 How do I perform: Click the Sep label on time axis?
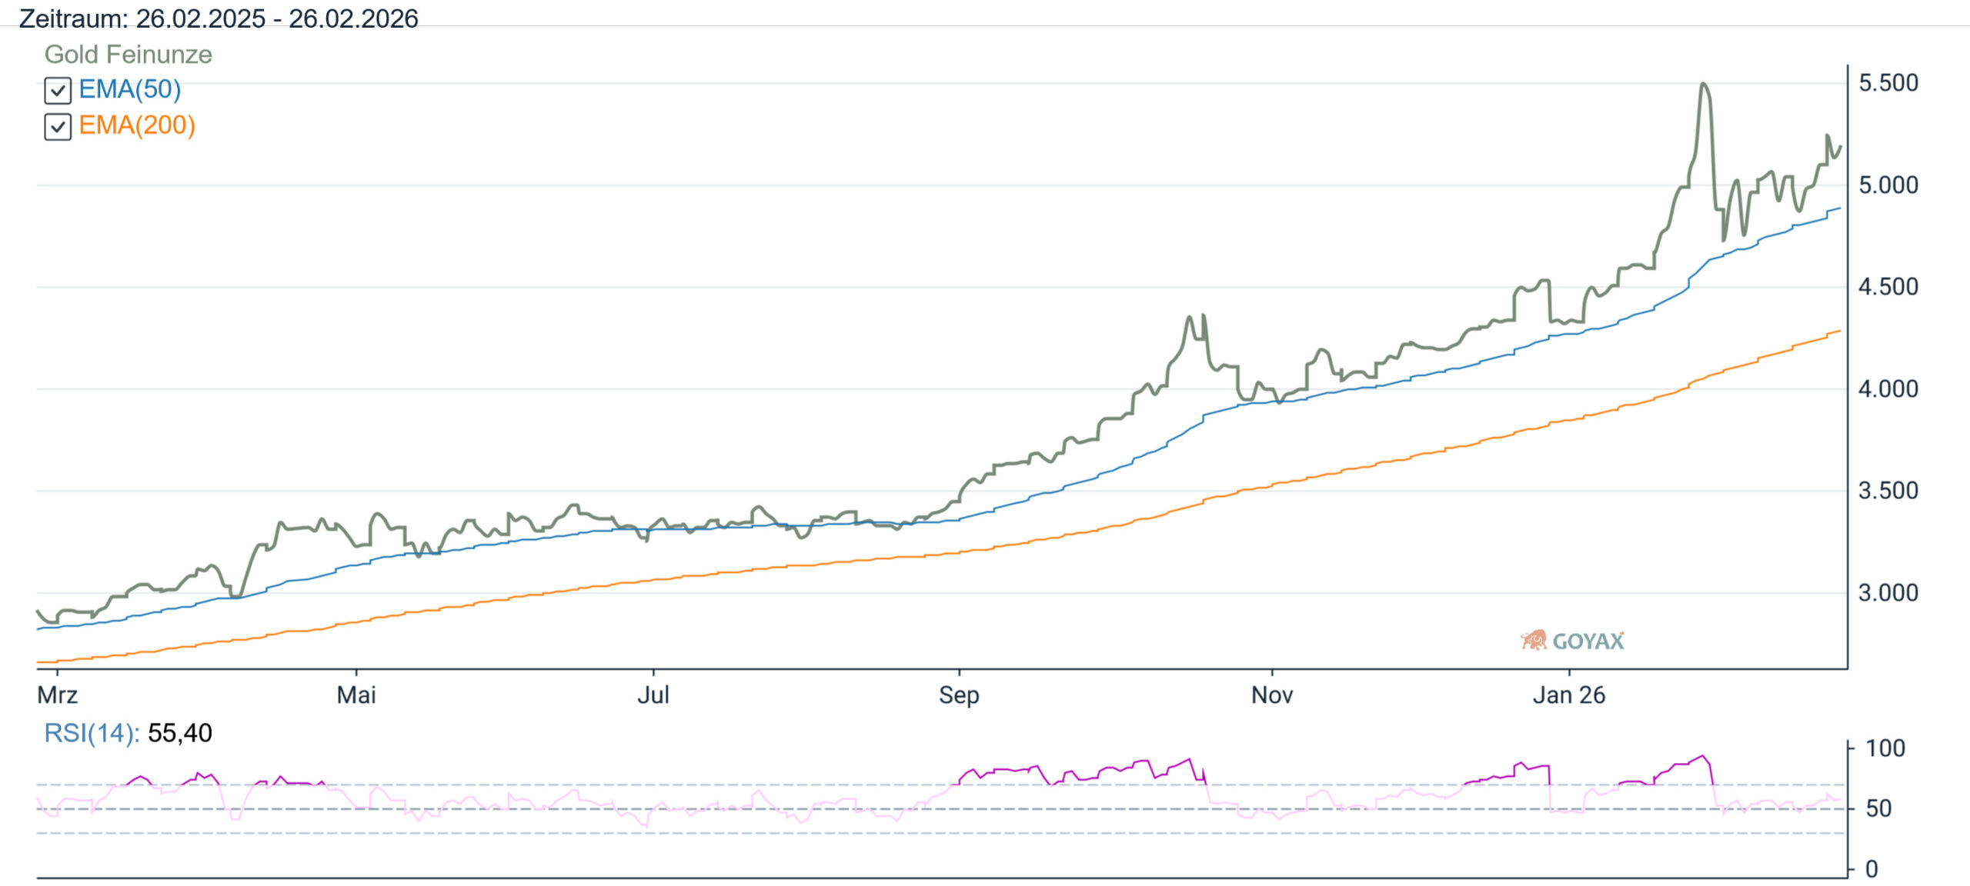coord(959,695)
